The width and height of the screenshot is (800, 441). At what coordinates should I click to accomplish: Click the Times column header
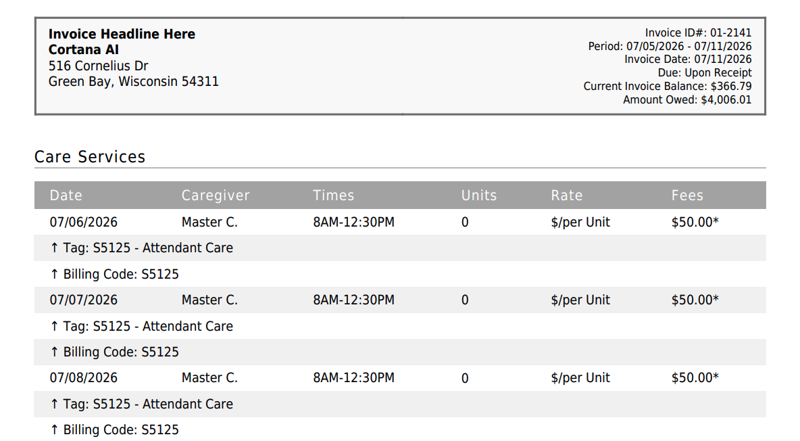(333, 195)
